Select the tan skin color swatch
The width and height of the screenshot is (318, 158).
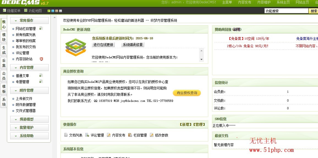57,11
